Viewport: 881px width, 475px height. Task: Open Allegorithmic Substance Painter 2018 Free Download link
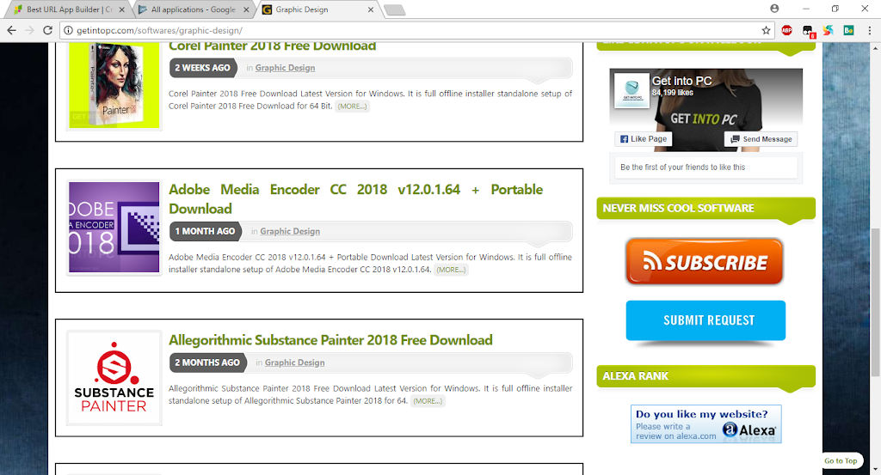(330, 340)
